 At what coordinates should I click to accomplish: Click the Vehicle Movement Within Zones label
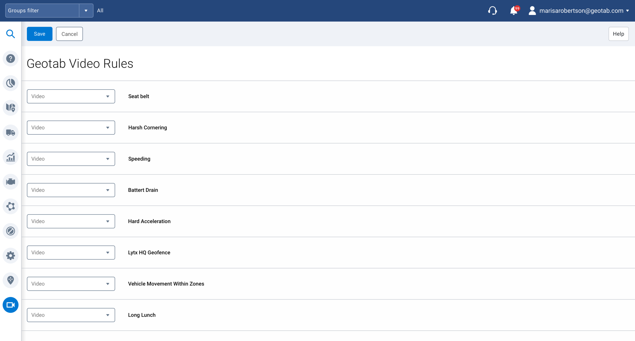click(x=166, y=284)
